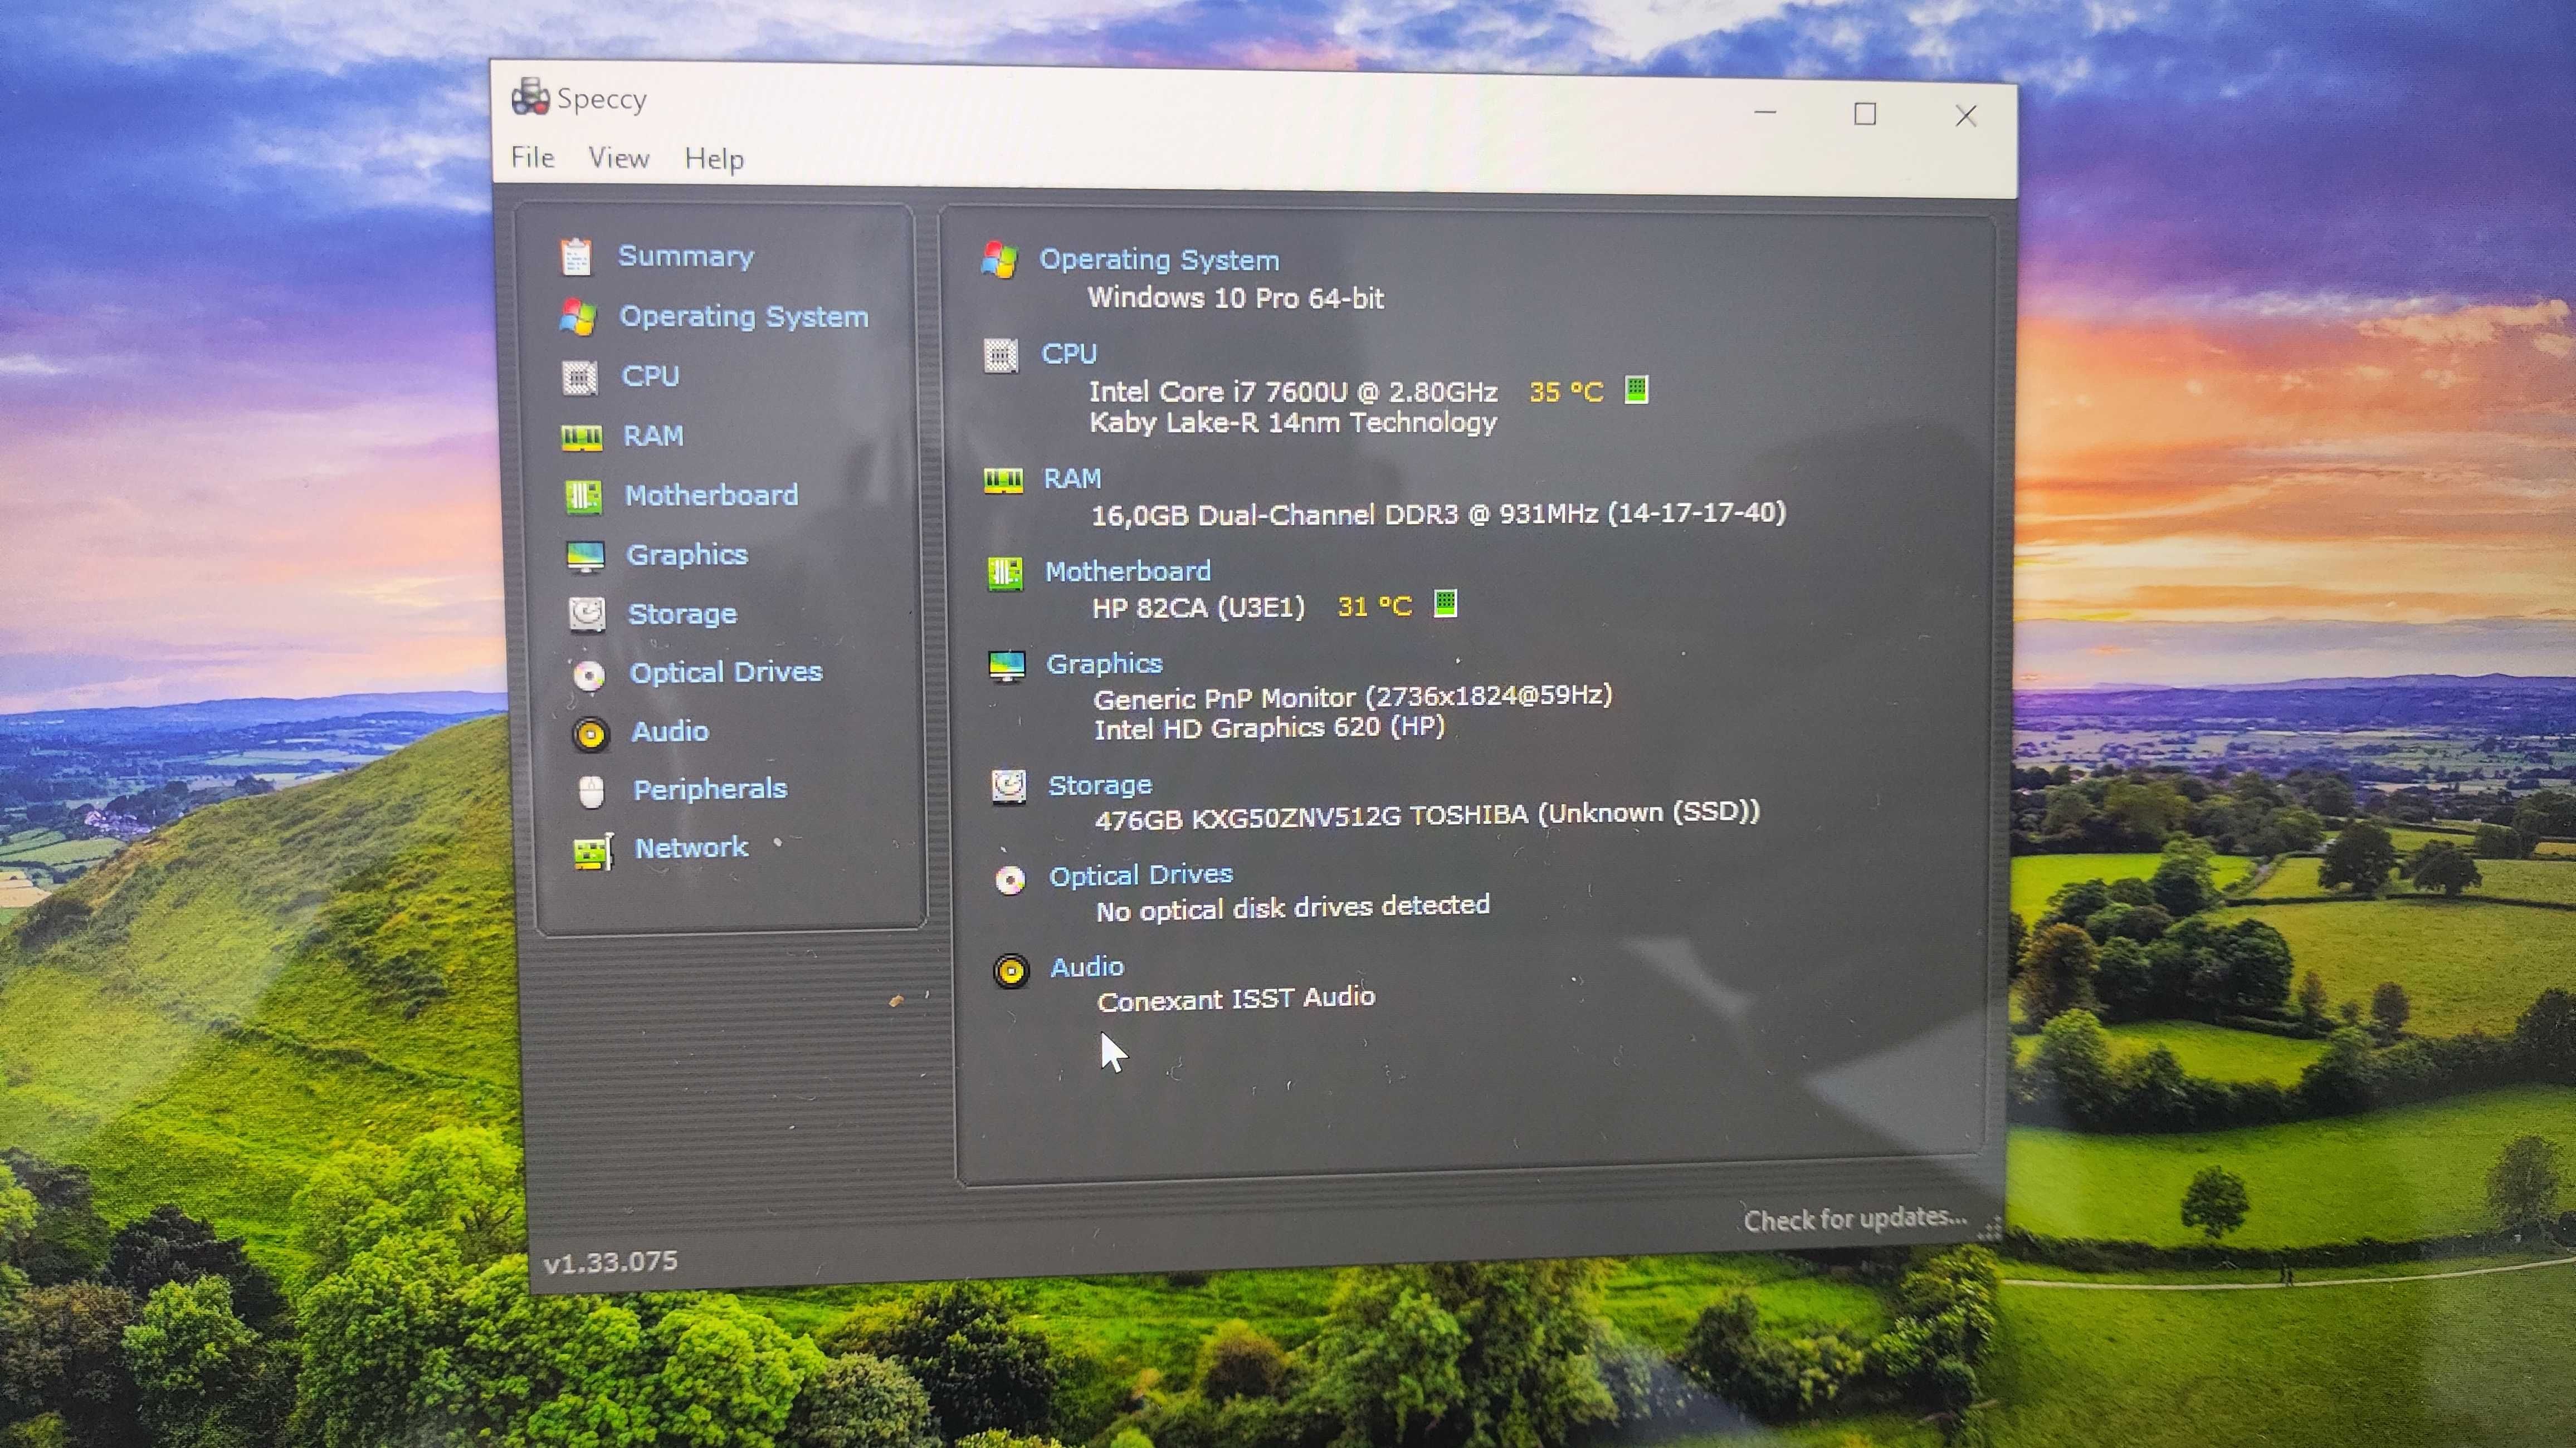This screenshot has width=2576, height=1448.
Task: Show the Graphics section from sidebar
Action: [687, 555]
